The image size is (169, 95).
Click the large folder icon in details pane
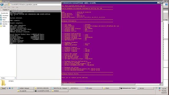tap(3, 83)
